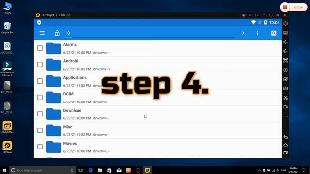Click the Movies folder name
This screenshot has width=310, height=174.
tap(70, 143)
